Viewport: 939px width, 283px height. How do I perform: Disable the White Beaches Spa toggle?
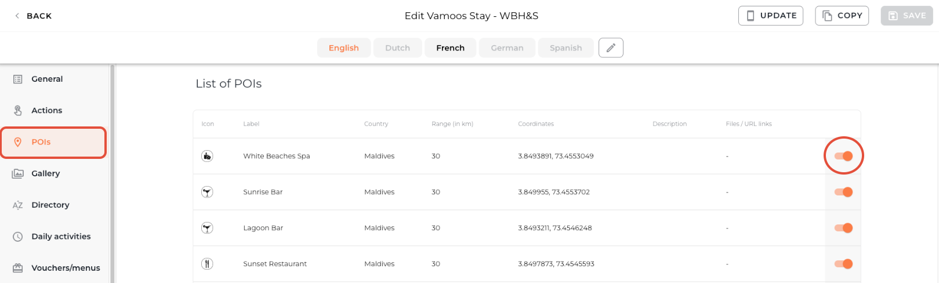(x=843, y=156)
